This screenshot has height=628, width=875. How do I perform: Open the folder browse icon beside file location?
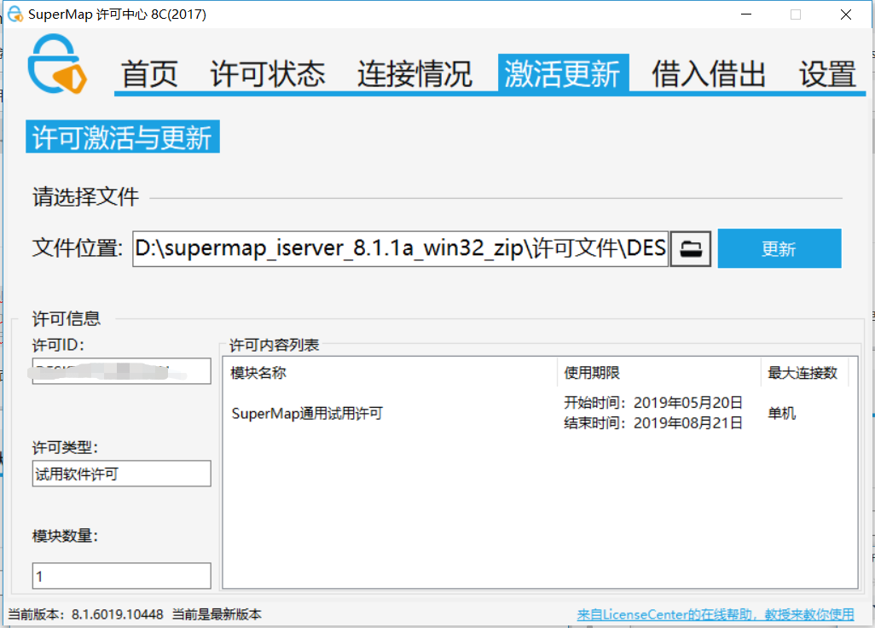pos(691,247)
